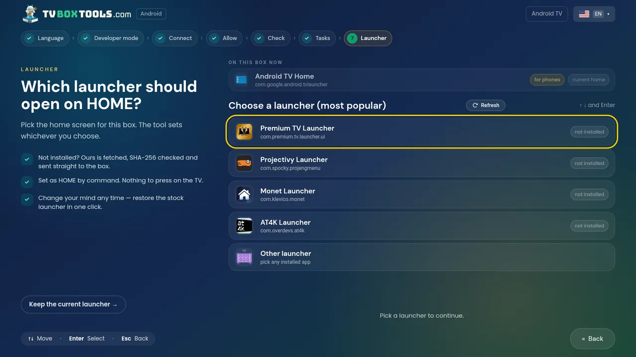
Task: Click the com.spocky.projengmenu package name
Action: pos(290,168)
